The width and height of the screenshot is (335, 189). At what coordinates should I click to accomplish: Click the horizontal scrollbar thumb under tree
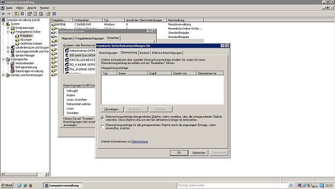21,174
